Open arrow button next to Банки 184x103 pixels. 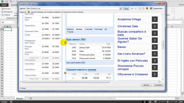[155, 47]
